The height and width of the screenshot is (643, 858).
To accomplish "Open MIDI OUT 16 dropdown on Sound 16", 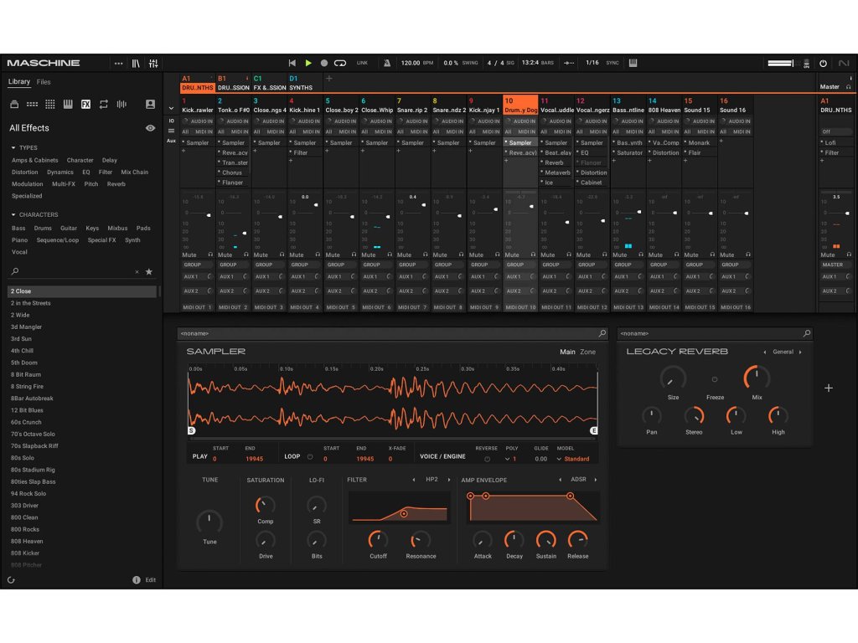I will coord(736,307).
